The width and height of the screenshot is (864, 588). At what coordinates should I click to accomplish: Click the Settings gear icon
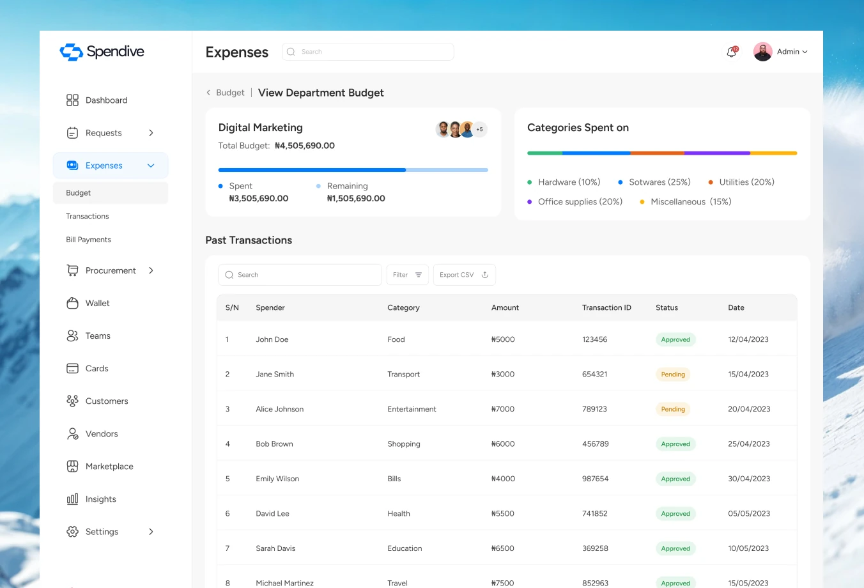[x=72, y=531]
